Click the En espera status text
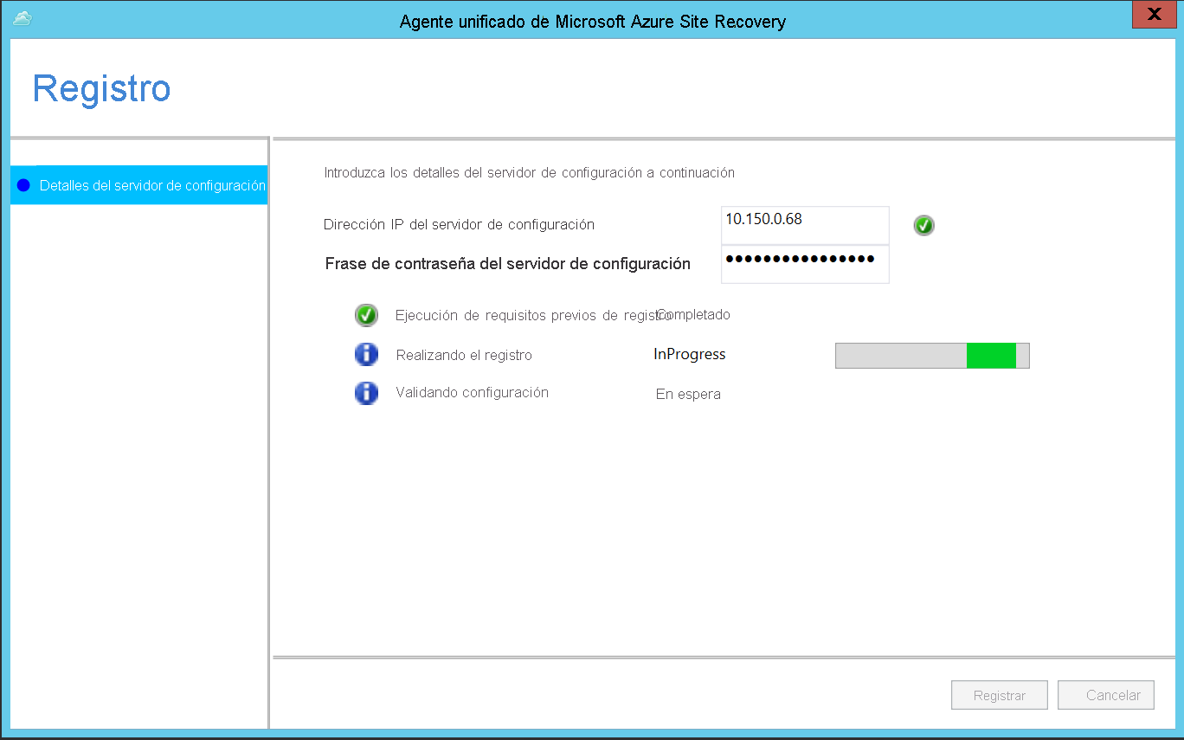Image resolution: width=1184 pixels, height=740 pixels. point(688,395)
